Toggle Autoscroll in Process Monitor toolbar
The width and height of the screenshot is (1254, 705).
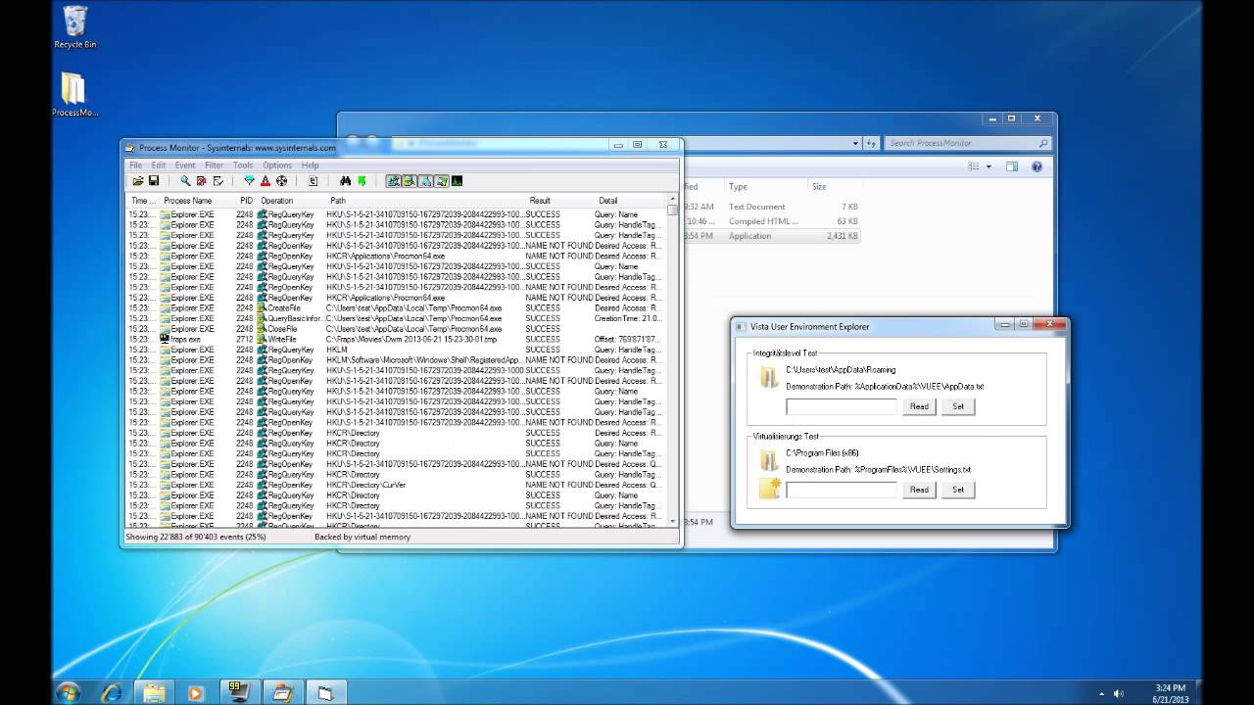point(201,181)
